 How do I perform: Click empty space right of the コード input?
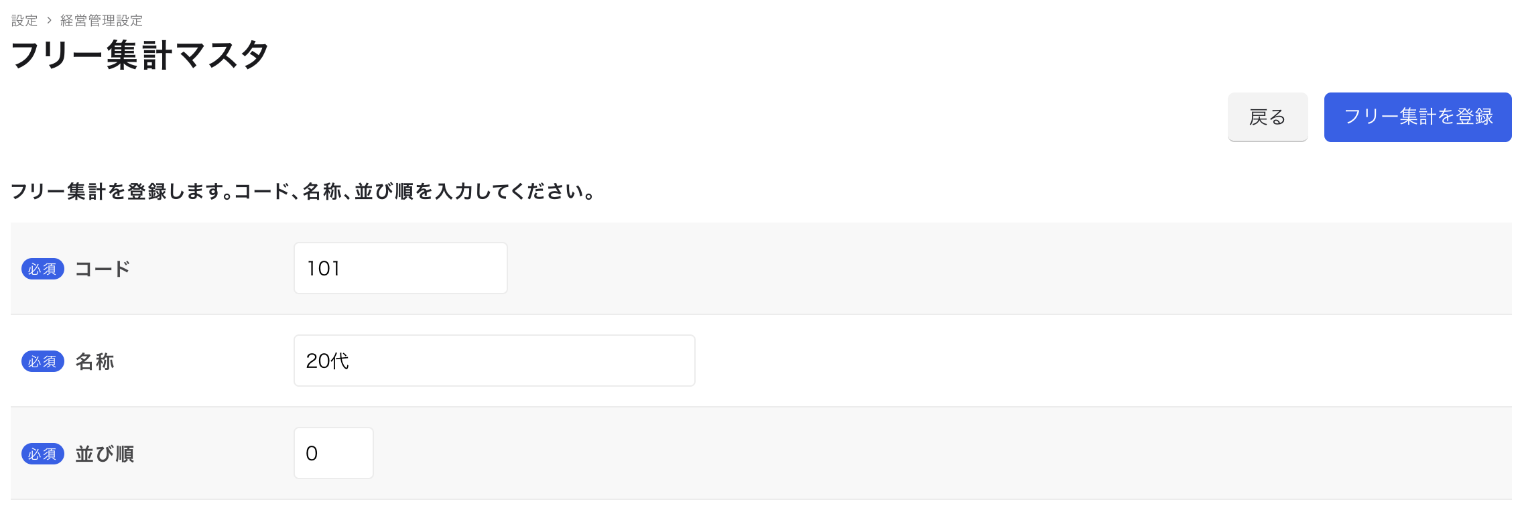938,268
